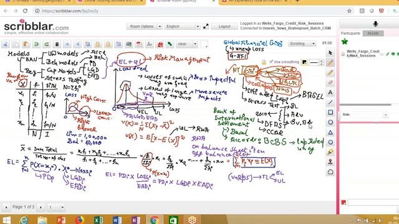This screenshot has height=224, width=399.
Task: Select the highlighter marker tool
Action: tap(330, 152)
